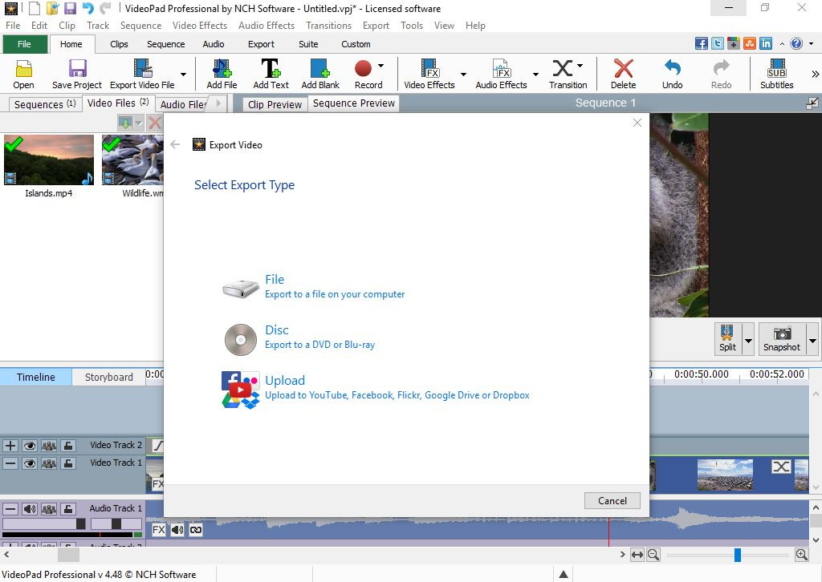The height and width of the screenshot is (582, 822).
Task: Toggle visibility eye of Video Track 2
Action: [x=30, y=446]
